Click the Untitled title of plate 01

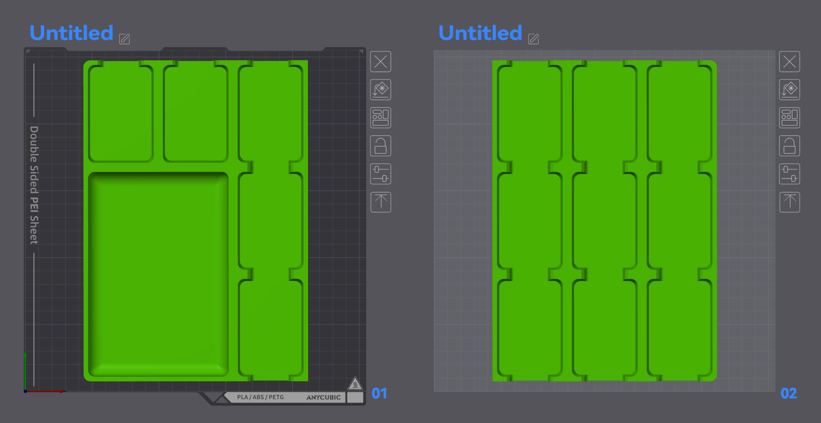pyautogui.click(x=71, y=33)
